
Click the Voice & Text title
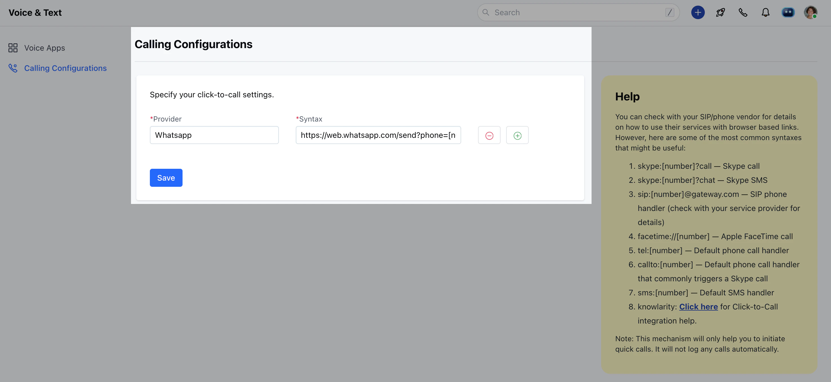[x=35, y=13]
